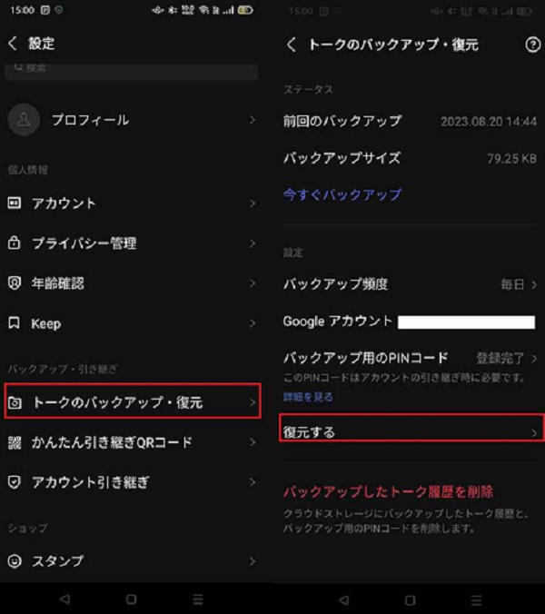Tap the right screen Android home button
The width and height of the screenshot is (545, 614).
tap(410, 599)
